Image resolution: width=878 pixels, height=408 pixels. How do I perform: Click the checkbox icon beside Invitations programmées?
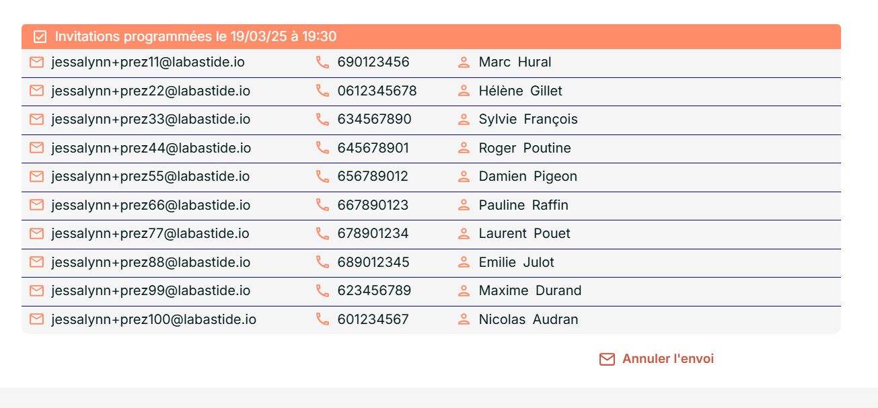pyautogui.click(x=40, y=37)
